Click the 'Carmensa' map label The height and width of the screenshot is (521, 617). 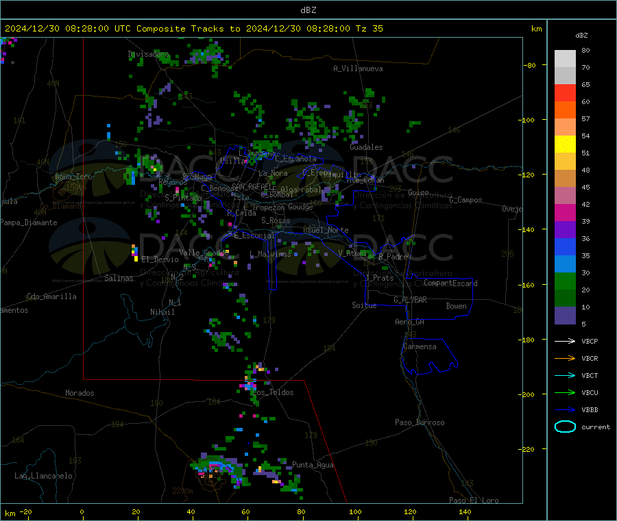pos(420,347)
